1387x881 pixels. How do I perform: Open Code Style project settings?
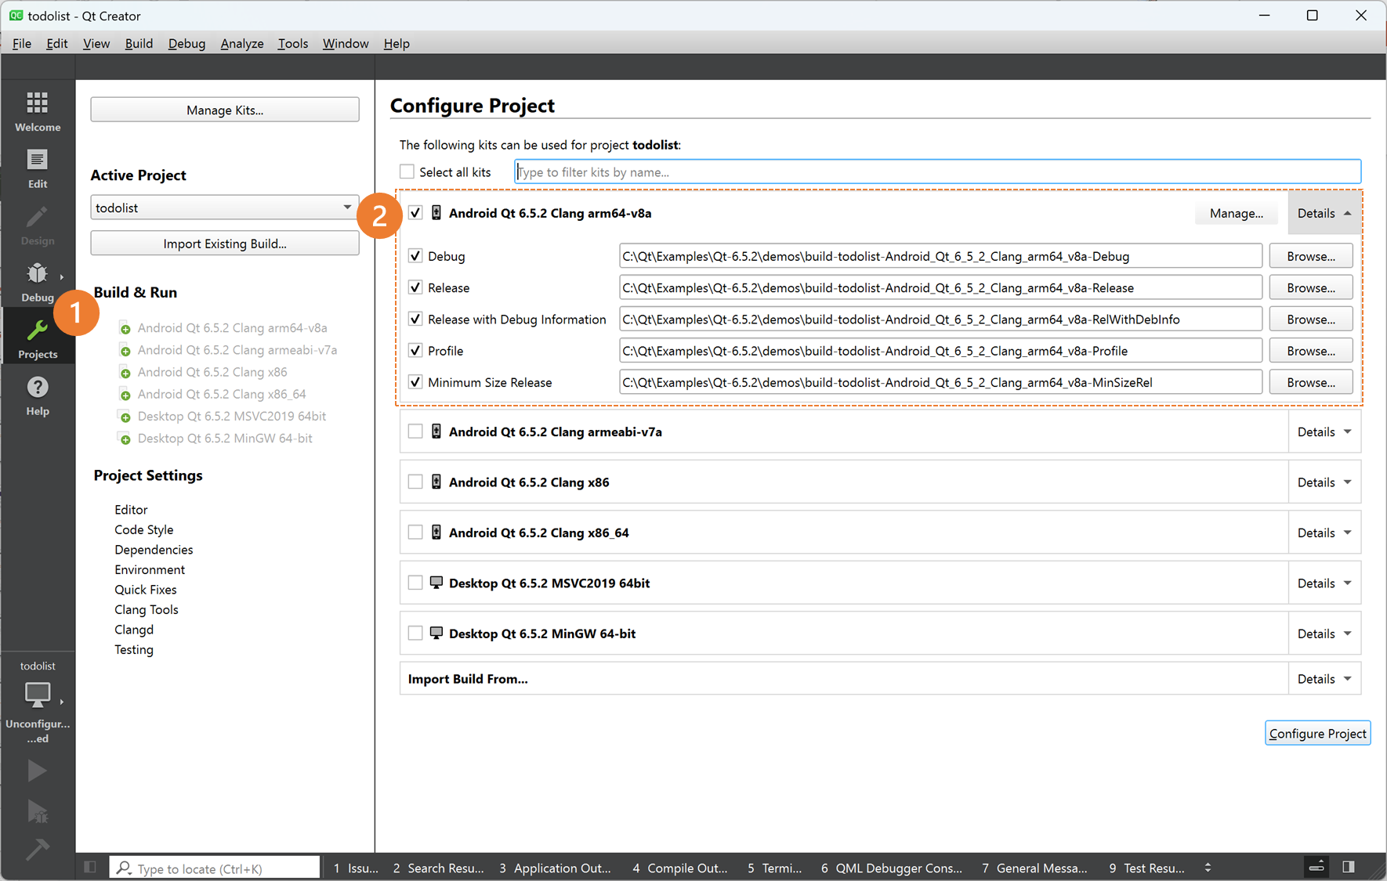(x=144, y=529)
